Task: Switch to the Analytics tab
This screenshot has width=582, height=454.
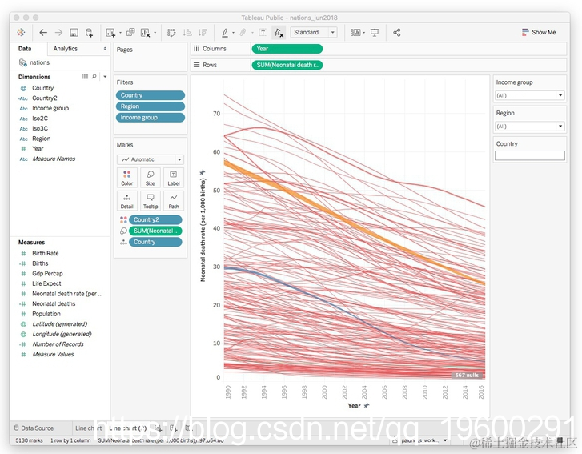Action: 66,49
